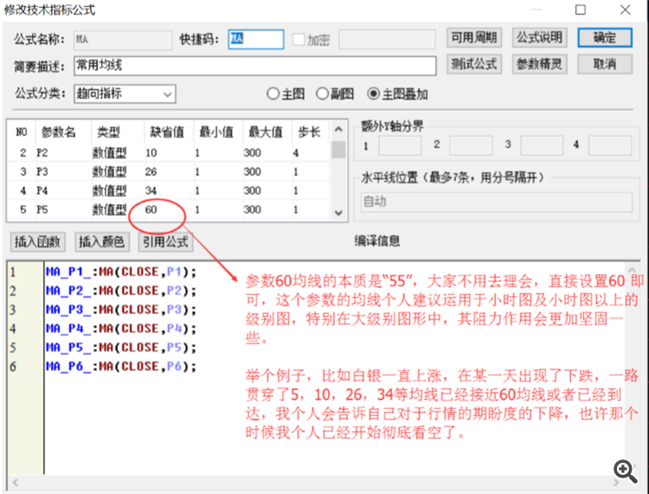This screenshot has height=494, width=649.
Task: Click code line MA_P1_:MA(CLOSE,P1);
Action: [121, 272]
